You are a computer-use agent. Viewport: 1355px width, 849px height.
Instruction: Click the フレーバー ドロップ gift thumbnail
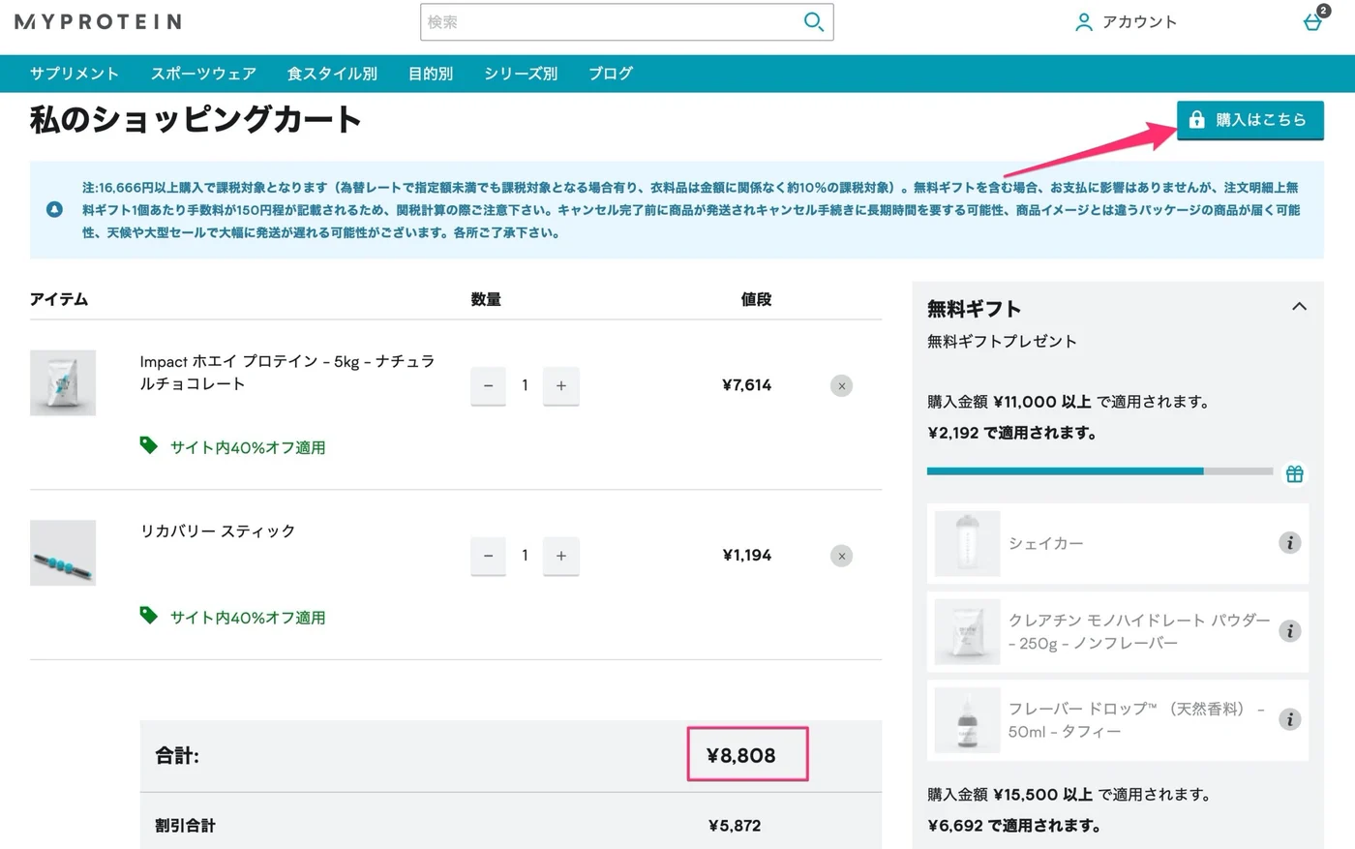967,719
